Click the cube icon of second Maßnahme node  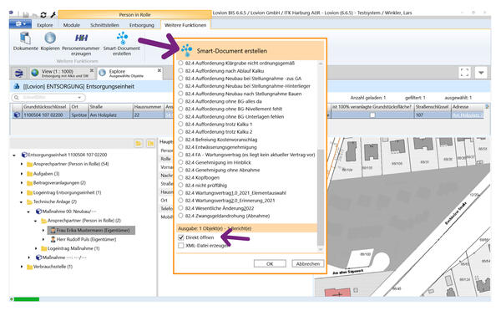[x=38, y=257]
